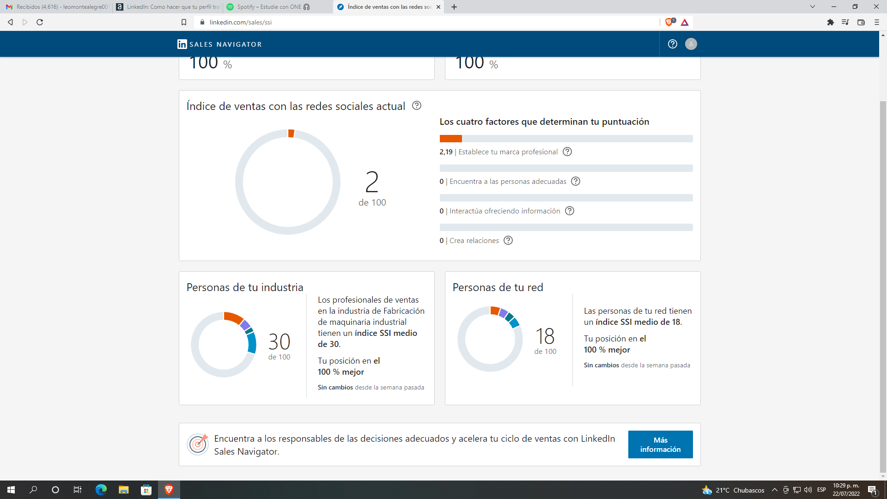887x499 pixels.
Task: Click the LinkedIn Sales Navigator logo
Action: 219,44
